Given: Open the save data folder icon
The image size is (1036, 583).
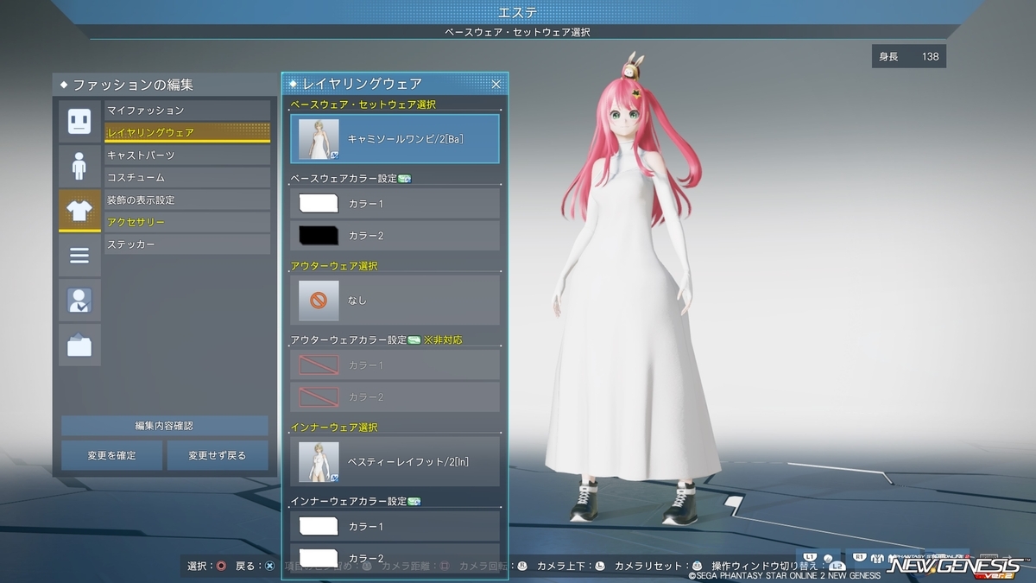Looking at the screenshot, I should pos(79,345).
